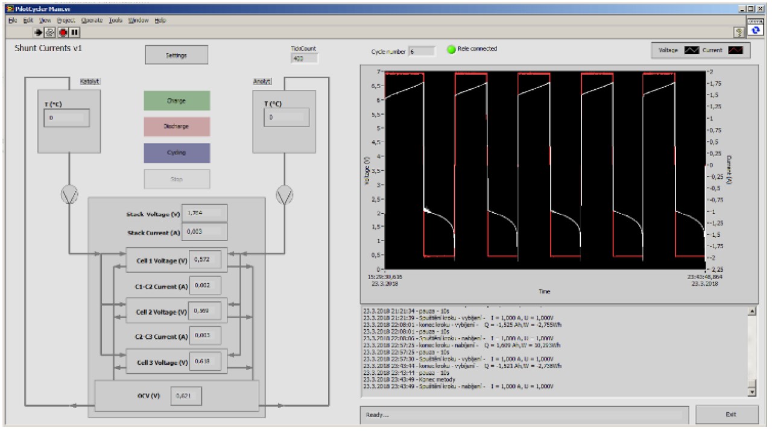The image size is (772, 431).
Task: Click the C1-C2 Current value
Action: pyautogui.click(x=205, y=285)
